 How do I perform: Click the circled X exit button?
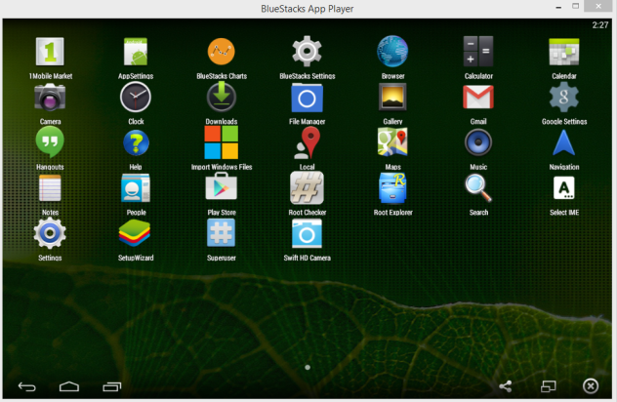[x=591, y=386]
